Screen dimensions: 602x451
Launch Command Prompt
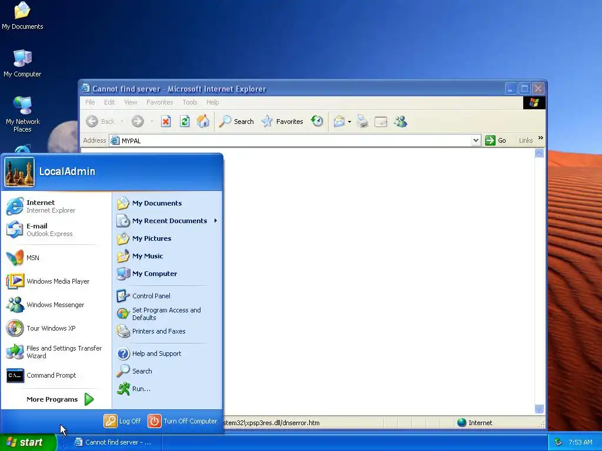pos(56,375)
